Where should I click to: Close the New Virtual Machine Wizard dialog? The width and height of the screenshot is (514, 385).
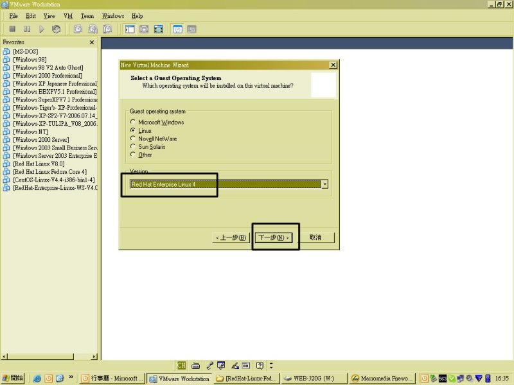333,65
